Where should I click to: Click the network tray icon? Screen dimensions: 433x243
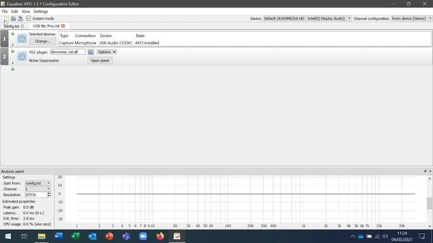(x=378, y=236)
